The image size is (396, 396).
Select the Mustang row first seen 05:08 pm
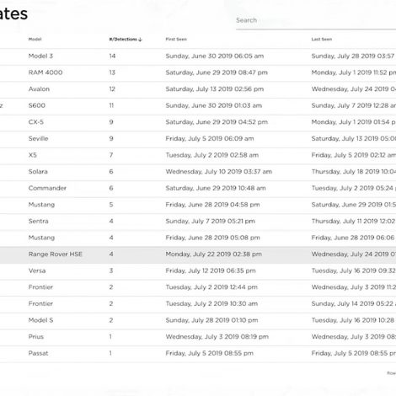coord(198,238)
